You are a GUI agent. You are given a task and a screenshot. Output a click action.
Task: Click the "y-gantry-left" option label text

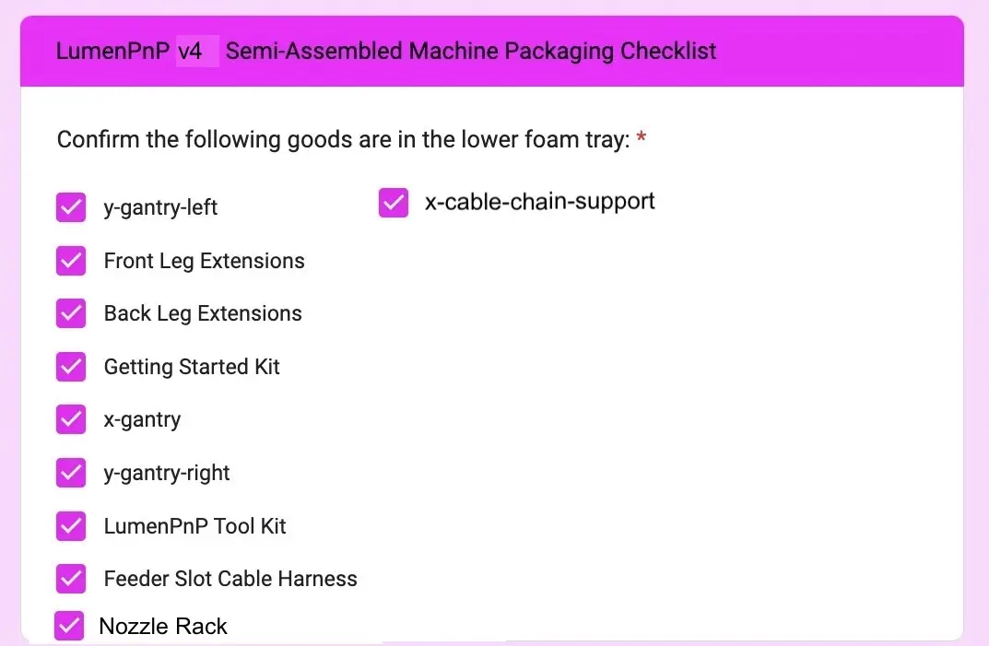[x=160, y=208]
